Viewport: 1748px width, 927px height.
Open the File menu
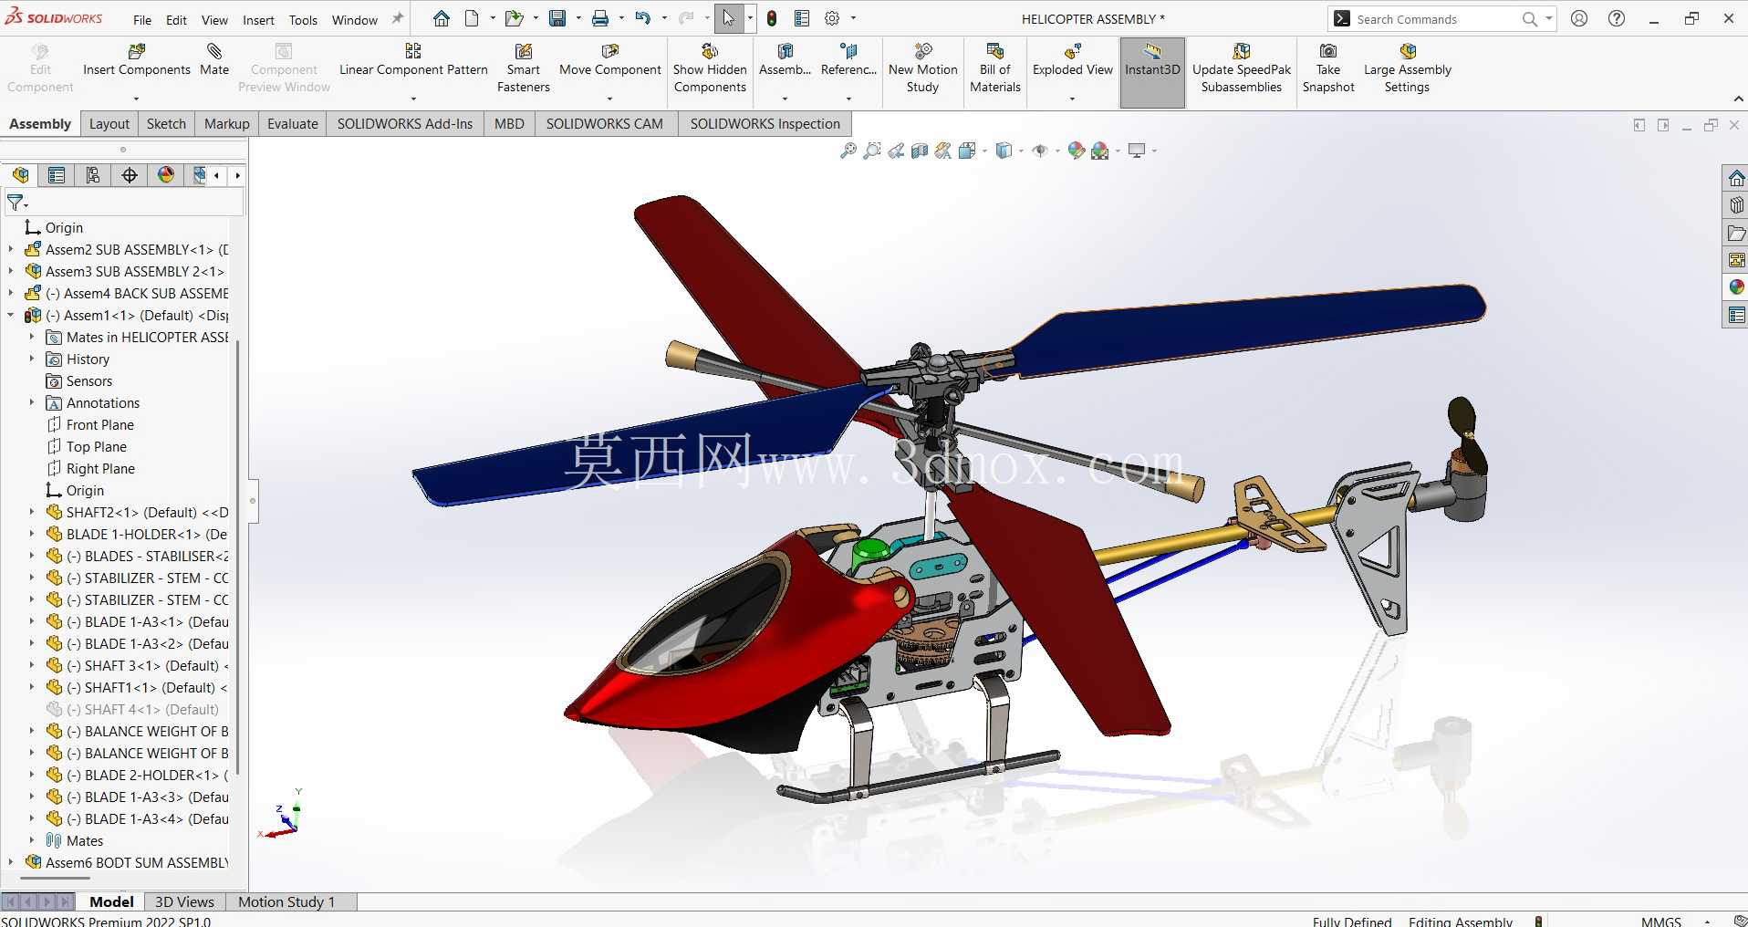tap(142, 20)
